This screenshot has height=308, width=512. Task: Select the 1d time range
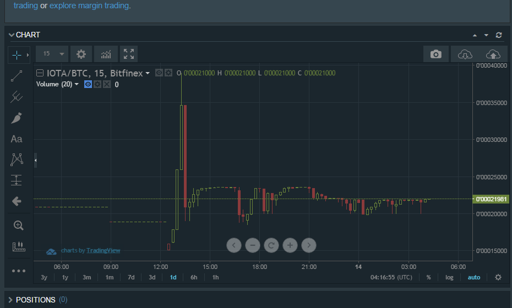[173, 277]
